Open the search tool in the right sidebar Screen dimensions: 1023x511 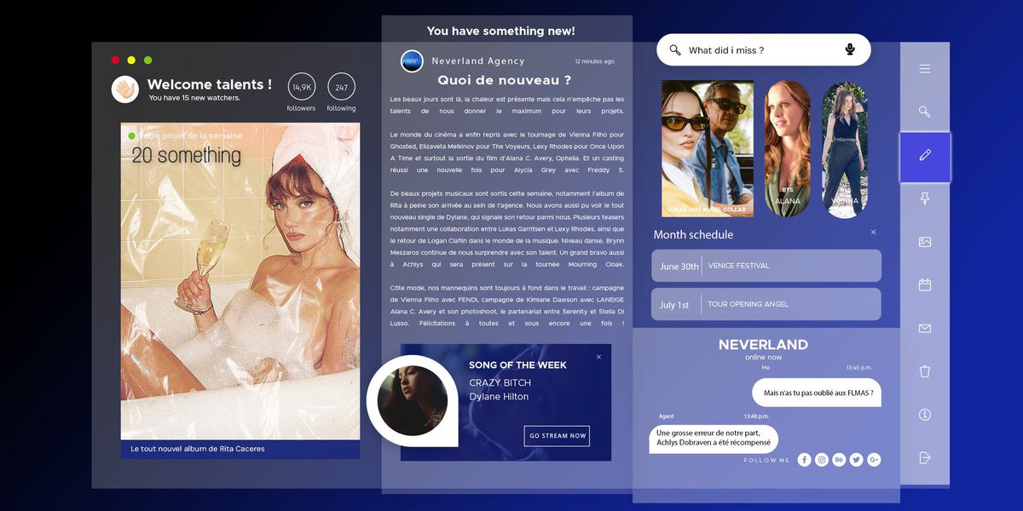[925, 112]
